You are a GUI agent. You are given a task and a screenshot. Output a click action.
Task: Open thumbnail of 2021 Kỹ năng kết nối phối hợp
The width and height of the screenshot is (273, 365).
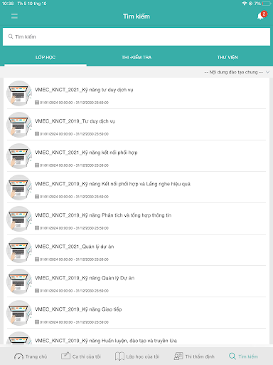coord(19,156)
